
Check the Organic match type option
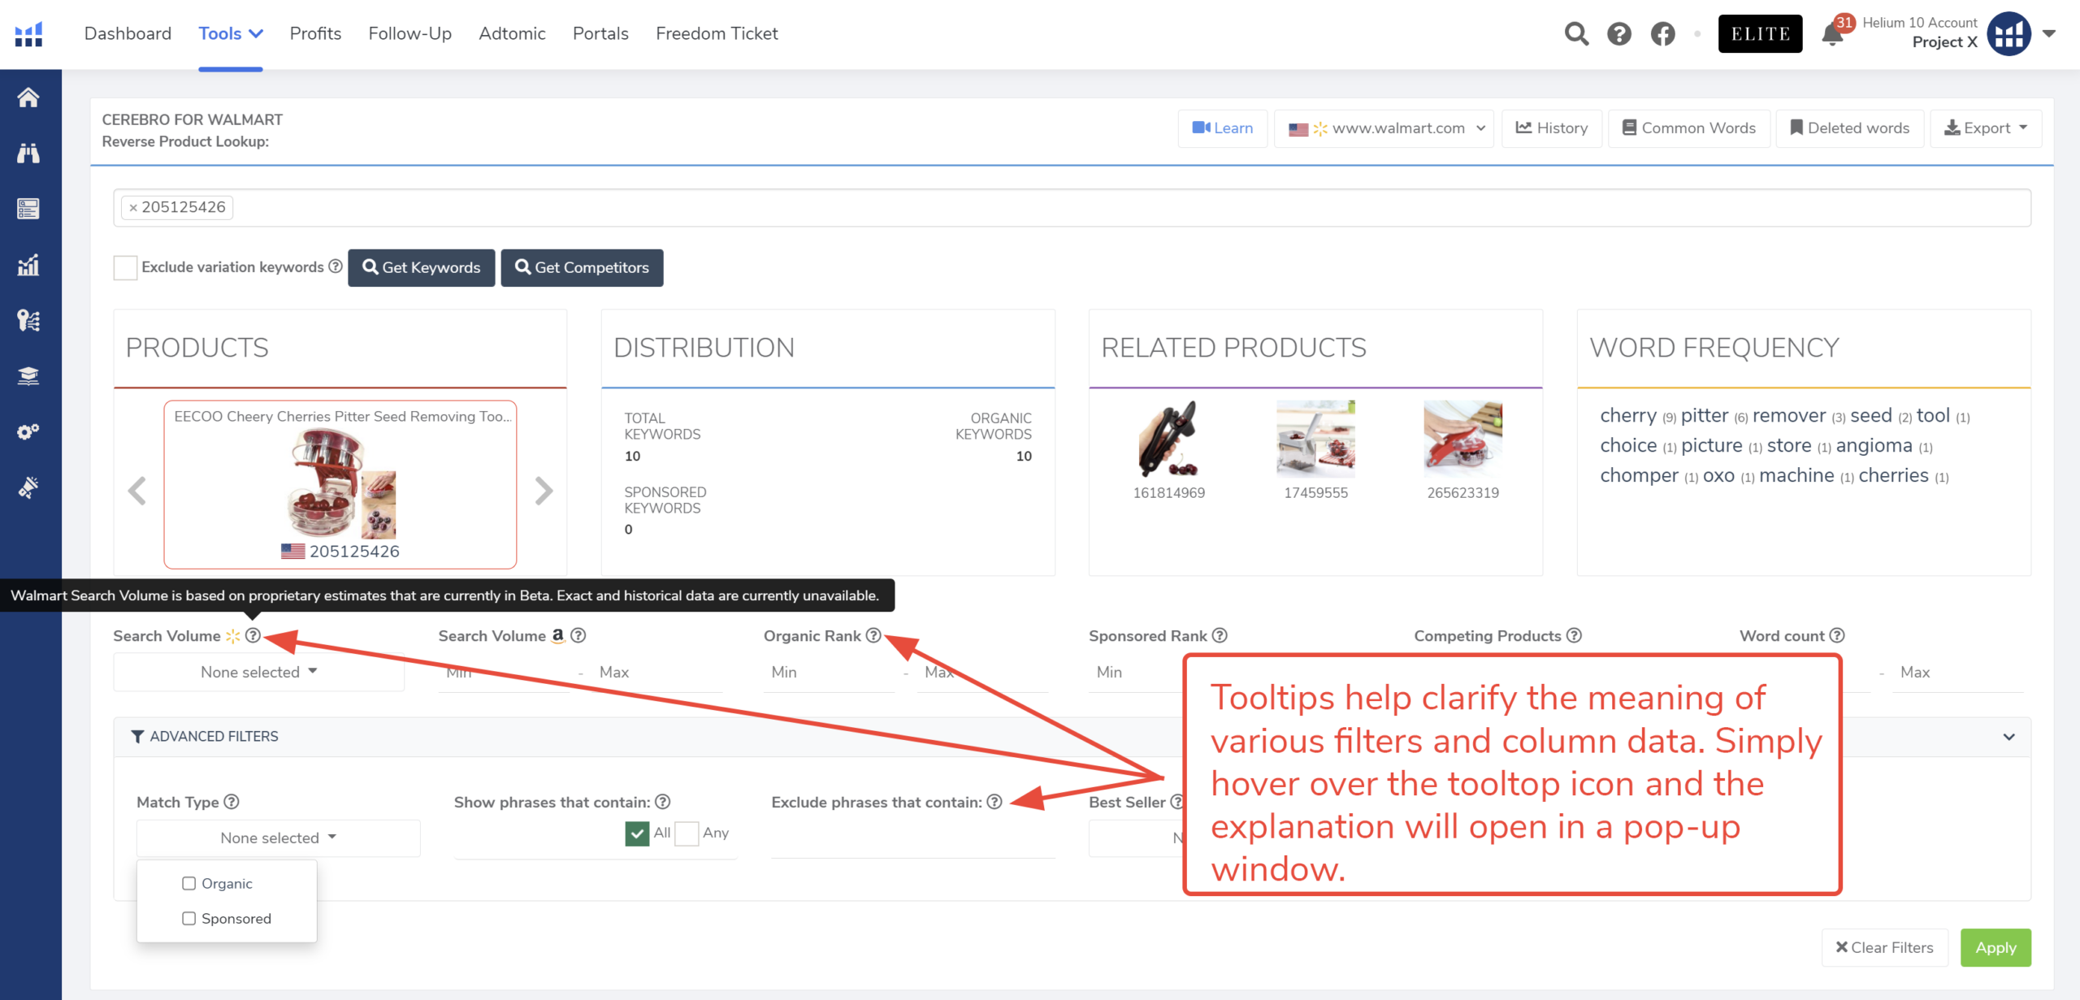pyautogui.click(x=189, y=883)
